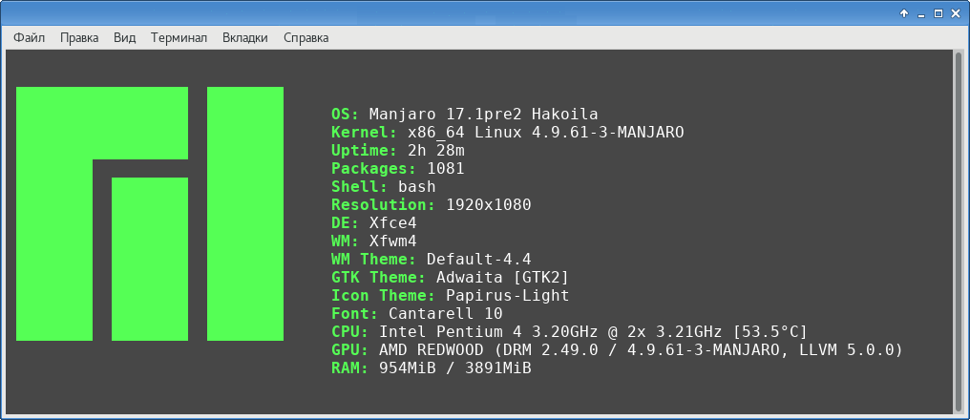970x420 pixels.
Task: Click the 'AMD REDWOOD' text
Action: (432, 349)
